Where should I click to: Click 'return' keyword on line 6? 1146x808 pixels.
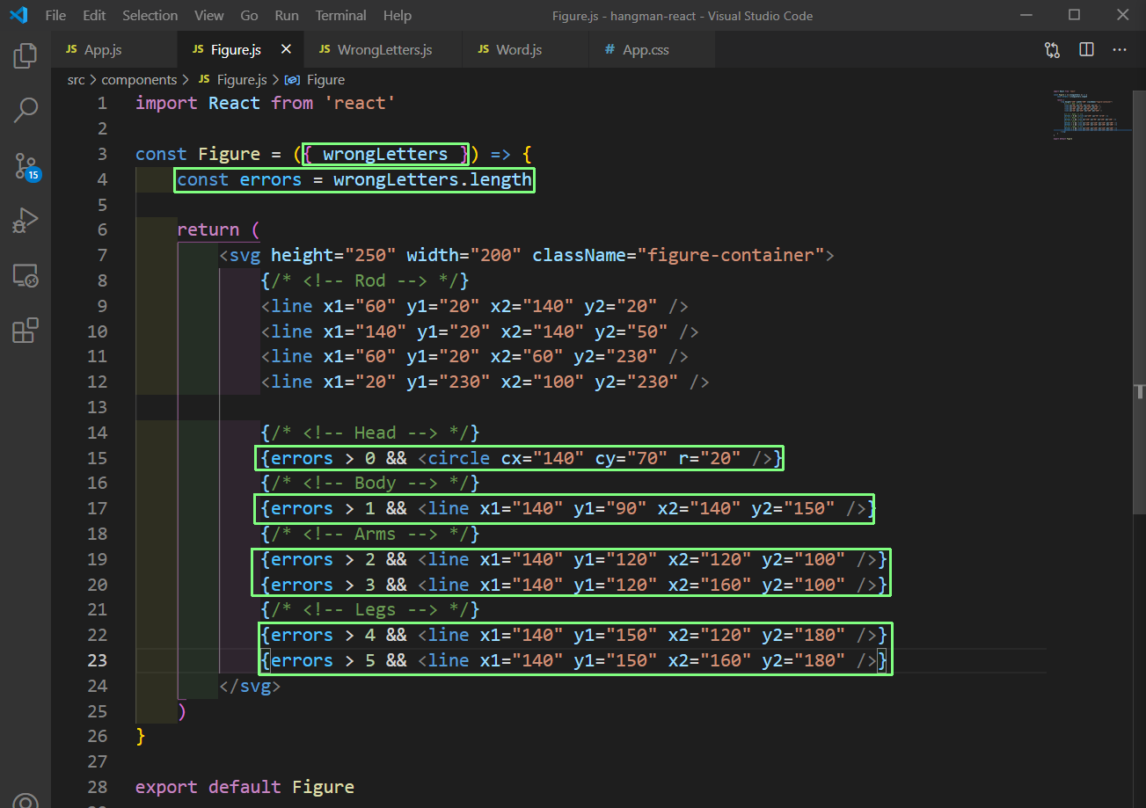[208, 229]
